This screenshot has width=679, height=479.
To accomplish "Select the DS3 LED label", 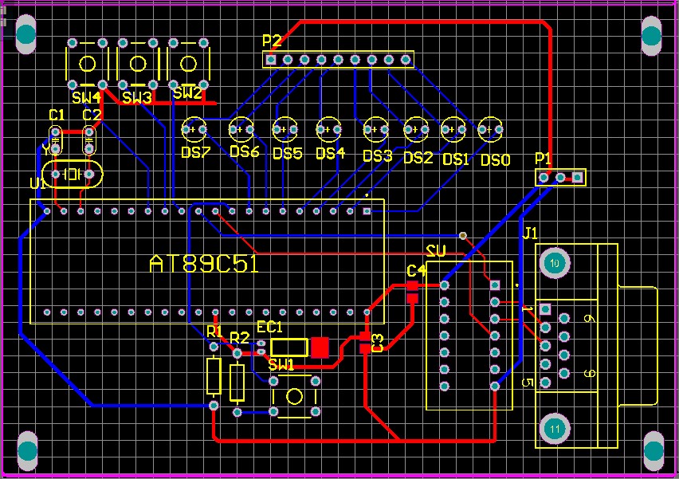I will pos(377,156).
